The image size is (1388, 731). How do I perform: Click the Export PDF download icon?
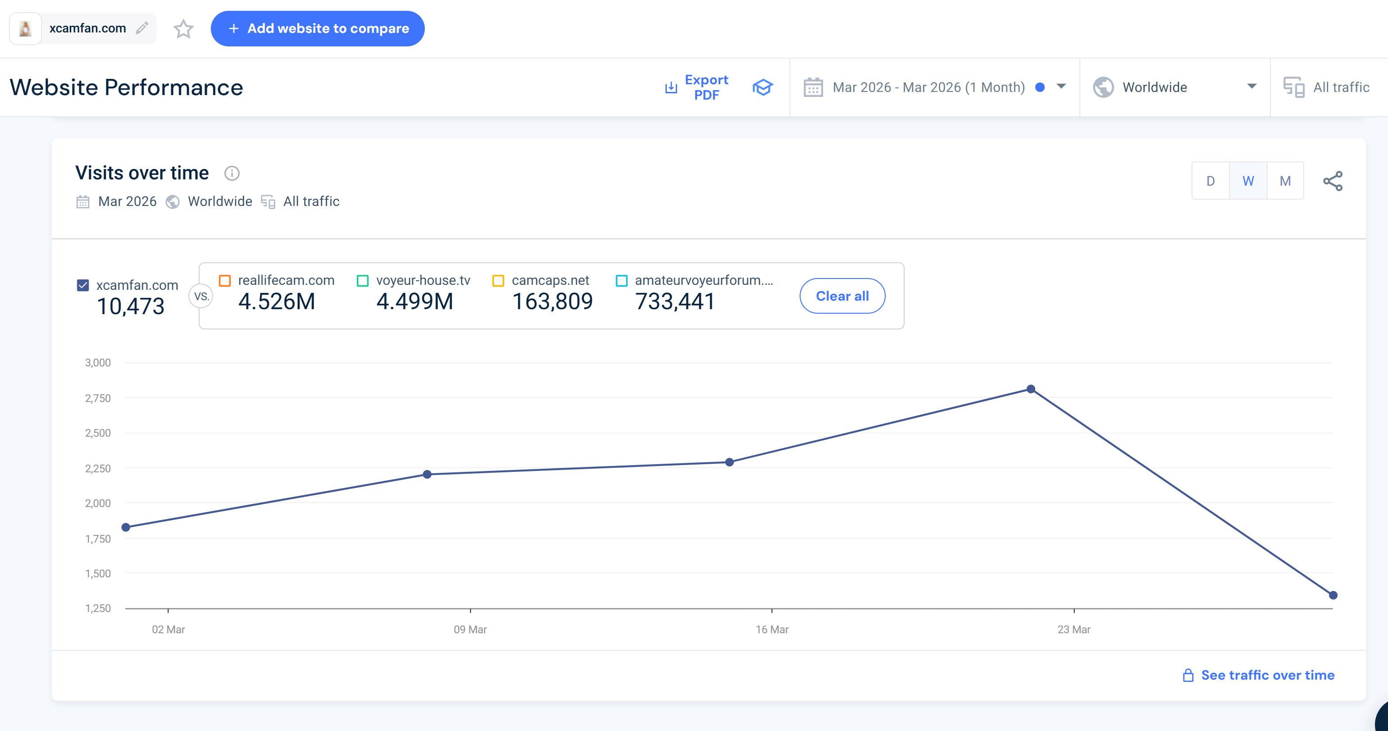click(671, 87)
